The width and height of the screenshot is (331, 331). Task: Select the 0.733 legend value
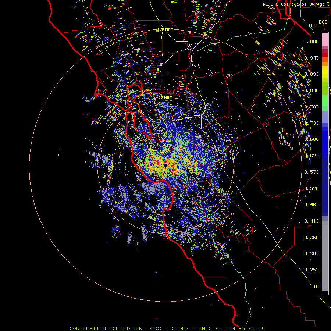(x=312, y=123)
